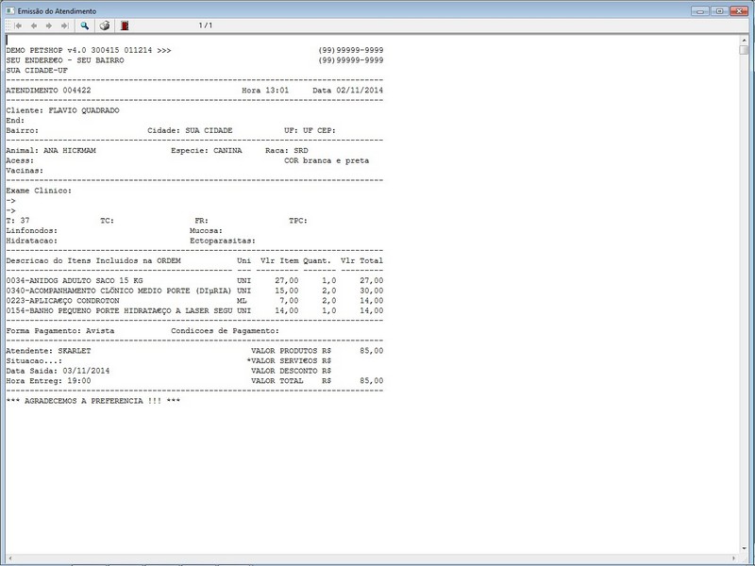Click the horizontal scrollbar right arrow
The height and width of the screenshot is (566, 755).
(734, 558)
